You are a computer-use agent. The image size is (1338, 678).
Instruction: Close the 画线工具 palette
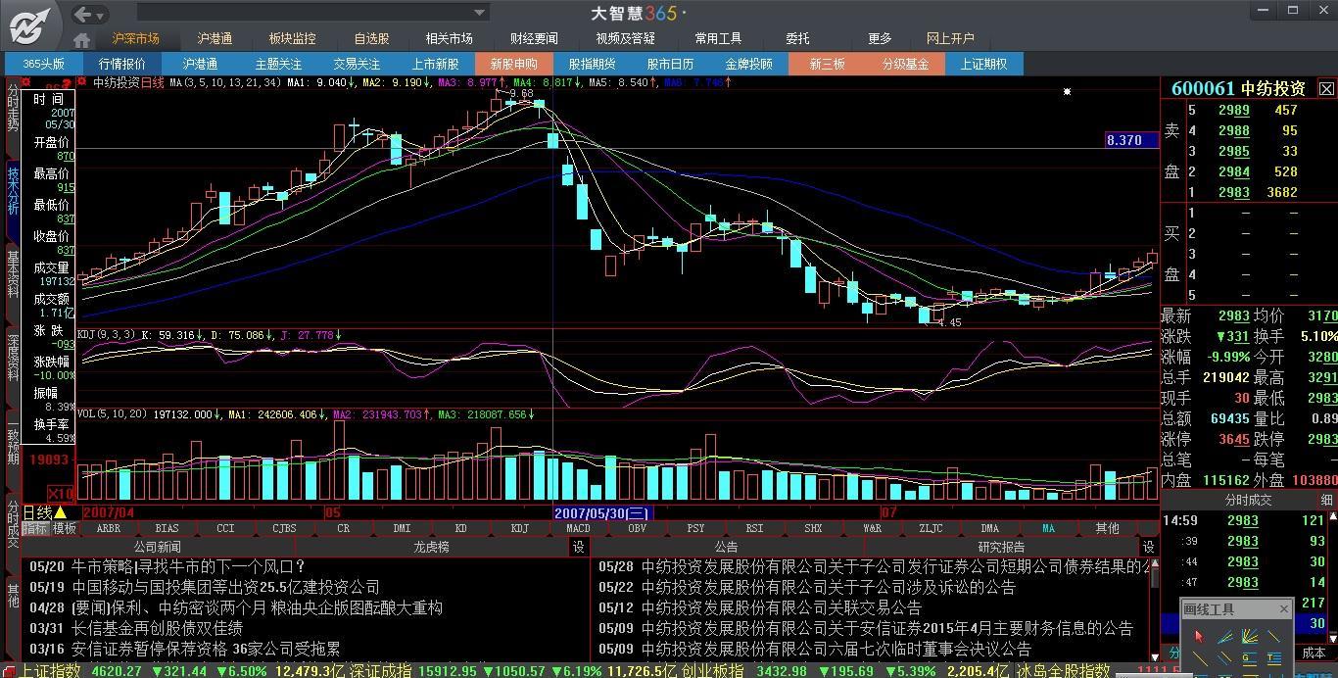tap(1284, 609)
